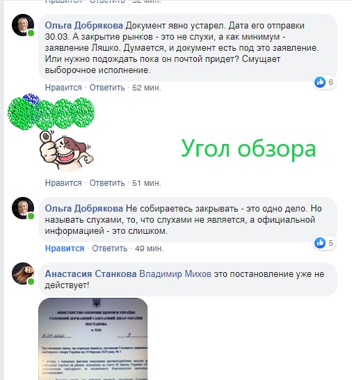The height and width of the screenshot is (380, 352).
Task: Open the Ольга Добрякова name link in top comment
Action: pyautogui.click(x=84, y=26)
